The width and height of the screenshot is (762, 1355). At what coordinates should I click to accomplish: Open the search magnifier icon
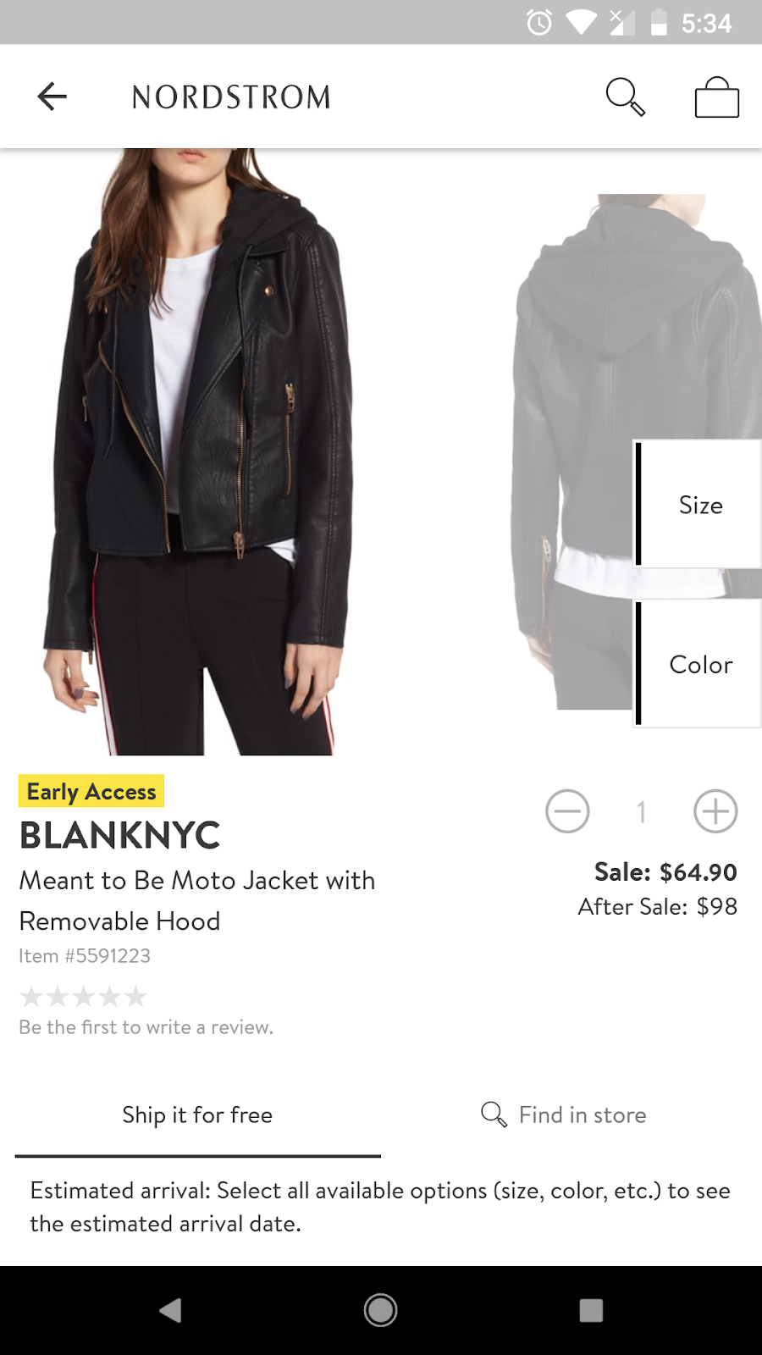(x=625, y=96)
